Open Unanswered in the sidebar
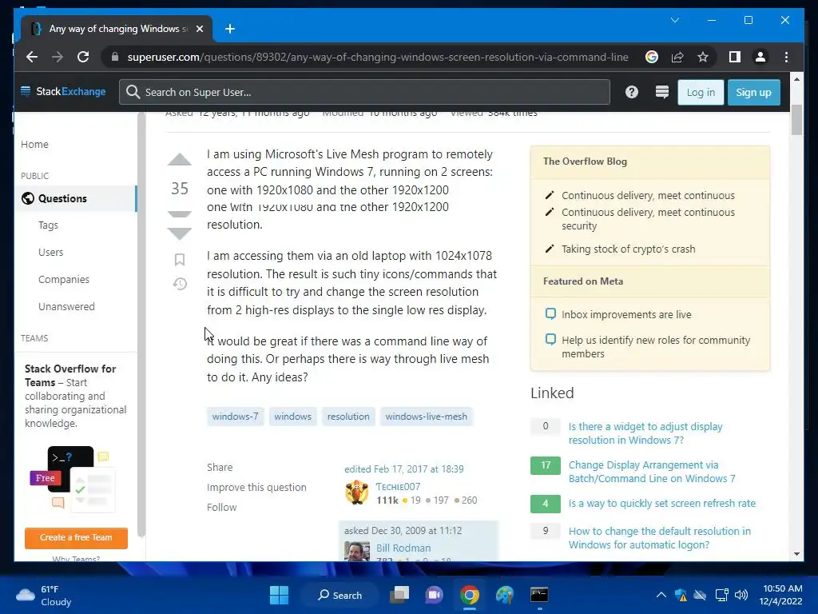 [66, 306]
